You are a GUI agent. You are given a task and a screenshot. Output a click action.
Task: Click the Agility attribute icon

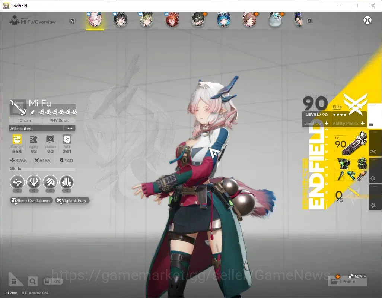pos(34,139)
